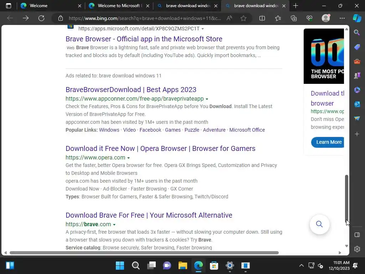
Task: Show hidden system tray icons chevron
Action: tap(301, 265)
